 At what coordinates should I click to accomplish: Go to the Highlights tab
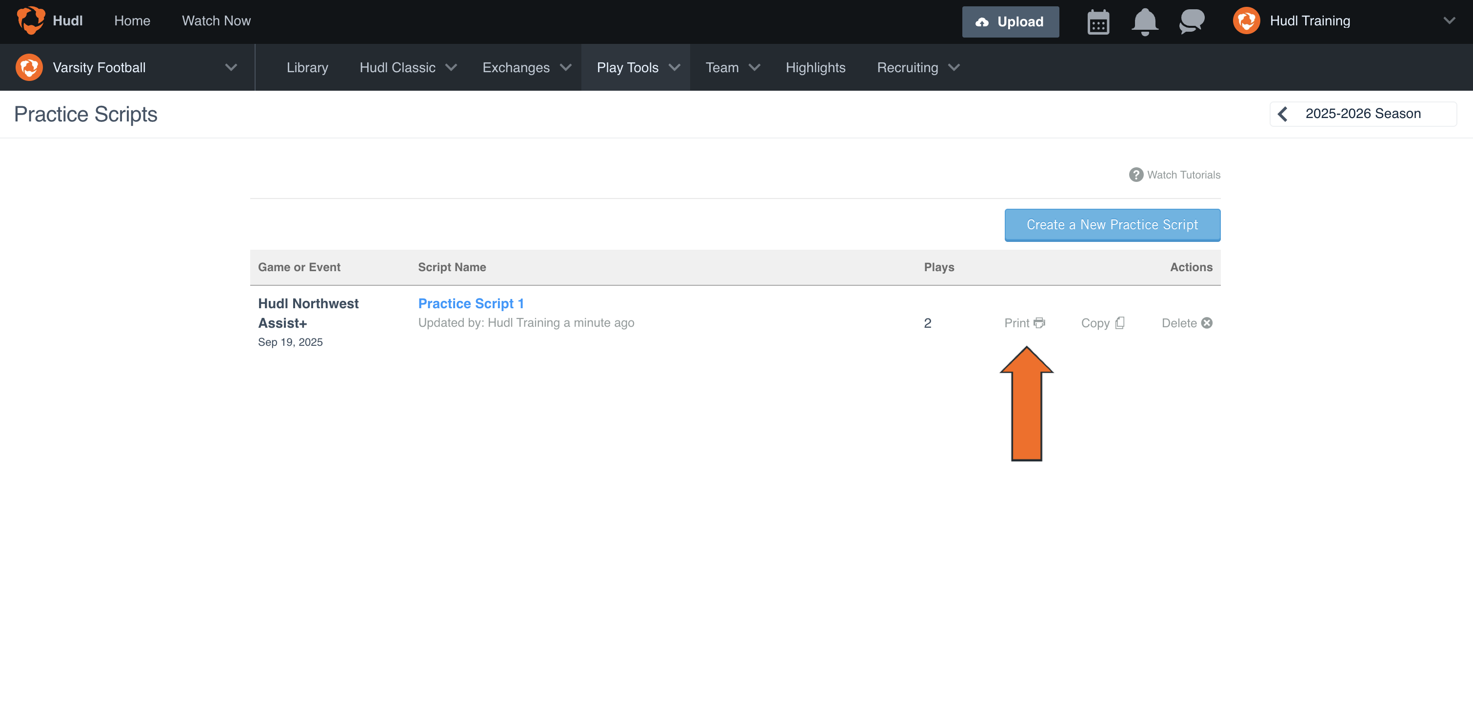coord(815,67)
